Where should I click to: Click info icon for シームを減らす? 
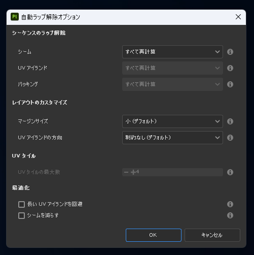coord(230,215)
